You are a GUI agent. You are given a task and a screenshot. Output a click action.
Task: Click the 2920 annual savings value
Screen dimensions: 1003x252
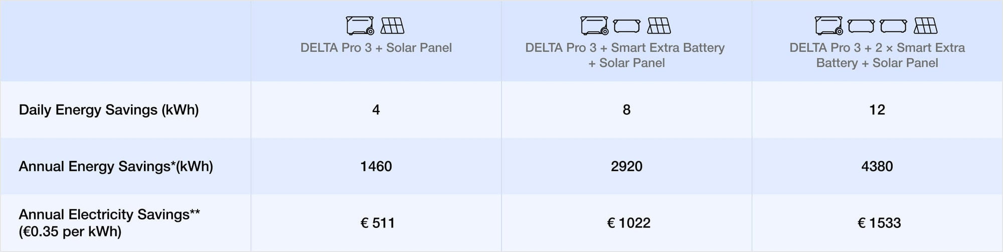626,166
